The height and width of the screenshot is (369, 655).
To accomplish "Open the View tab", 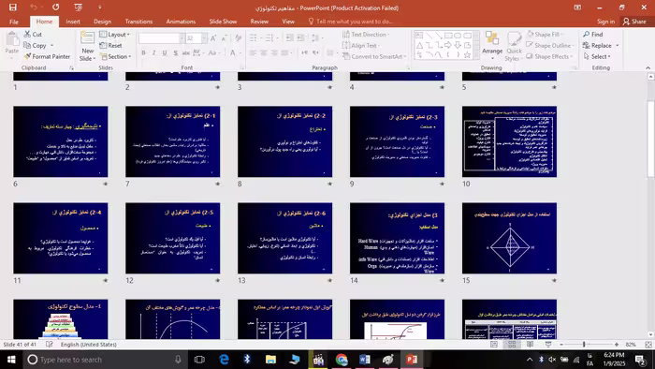I will point(288,22).
